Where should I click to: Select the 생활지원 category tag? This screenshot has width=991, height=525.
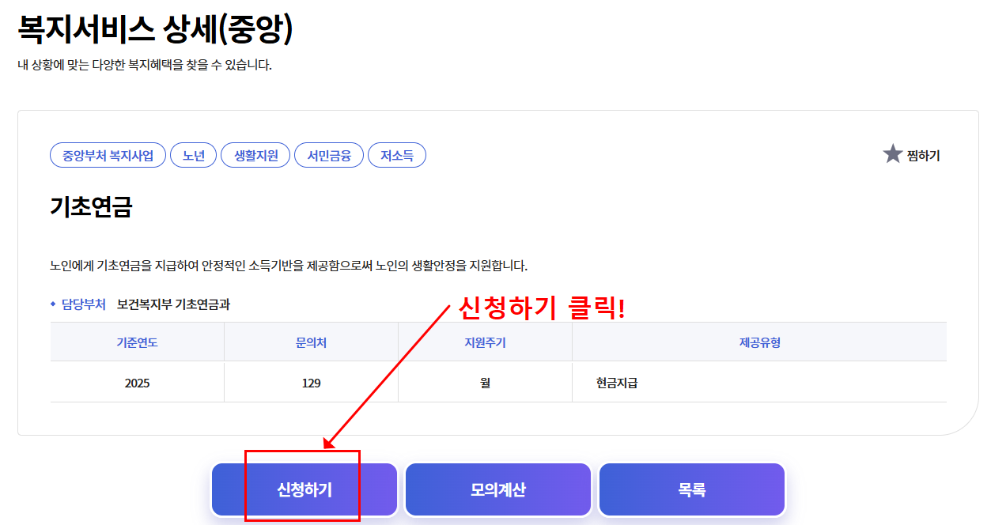point(255,155)
